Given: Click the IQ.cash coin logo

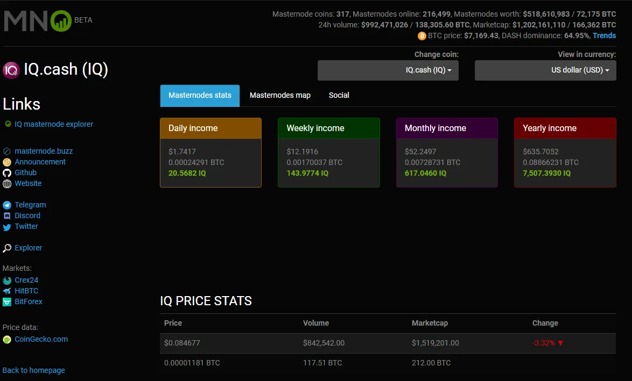Looking at the screenshot, I should click(11, 70).
